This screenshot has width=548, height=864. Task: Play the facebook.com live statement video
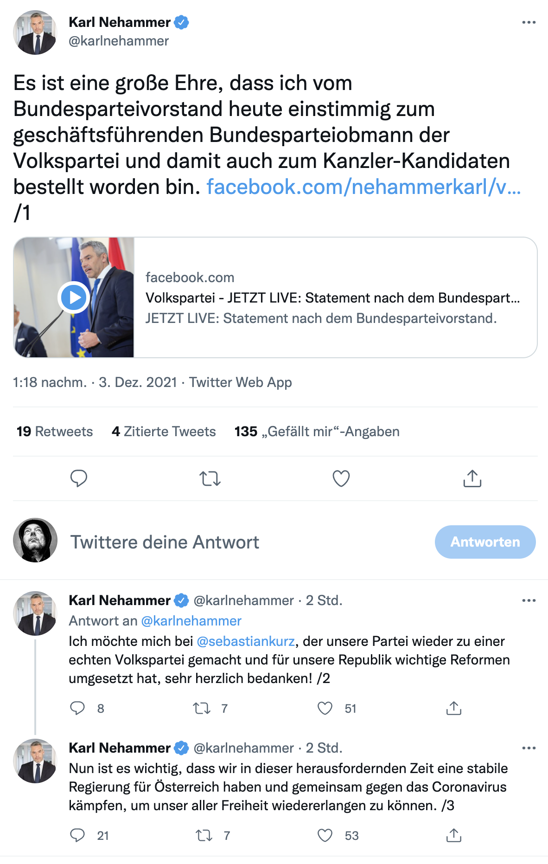pos(74,297)
